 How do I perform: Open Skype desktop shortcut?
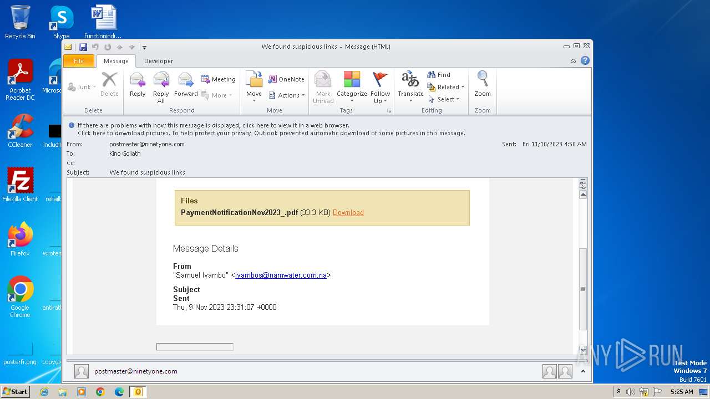coord(61,22)
